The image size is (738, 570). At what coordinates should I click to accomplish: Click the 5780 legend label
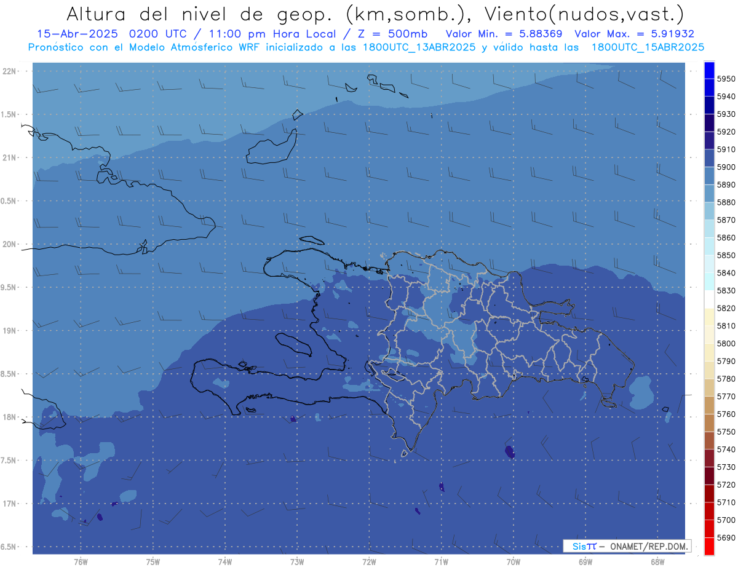(x=726, y=378)
